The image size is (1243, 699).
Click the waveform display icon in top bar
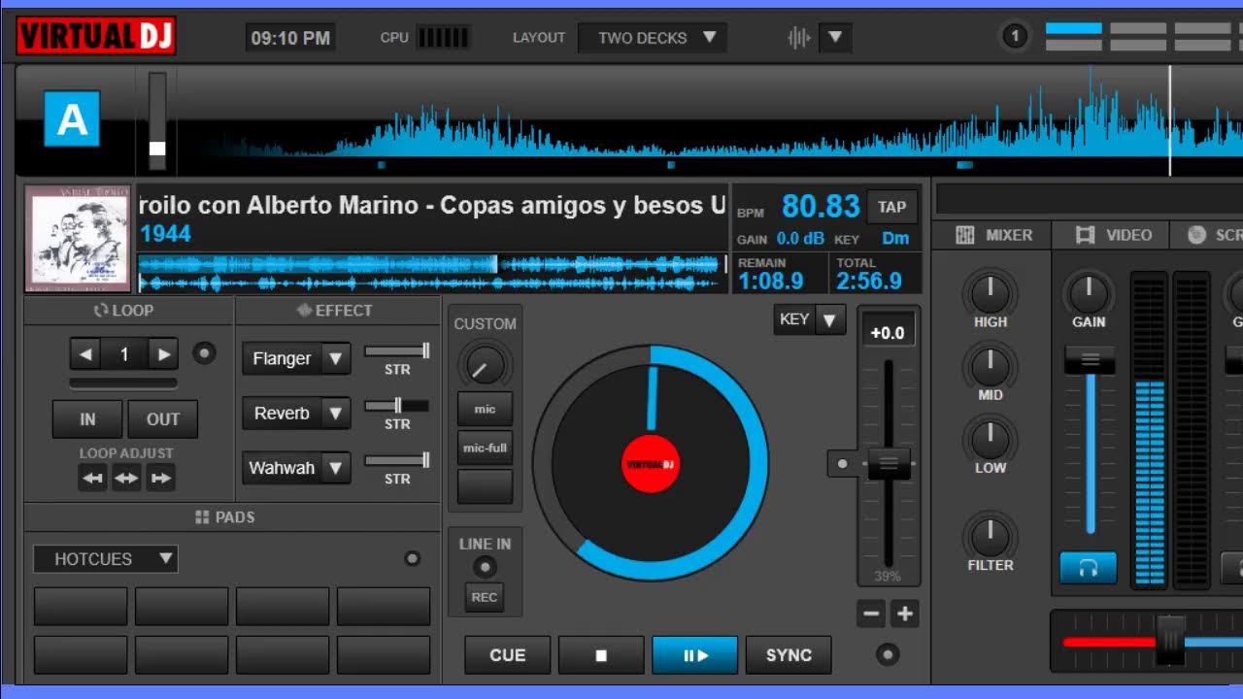(799, 38)
